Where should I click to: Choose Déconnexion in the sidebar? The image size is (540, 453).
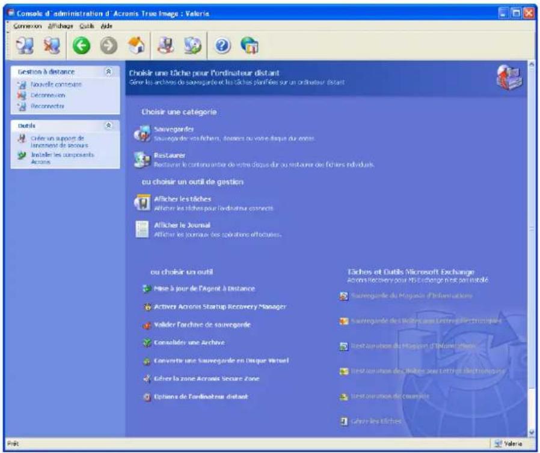(x=48, y=96)
